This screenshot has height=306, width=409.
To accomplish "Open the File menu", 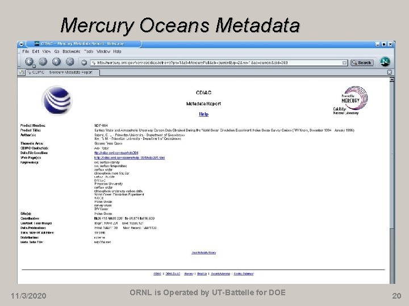I will tap(26, 52).
